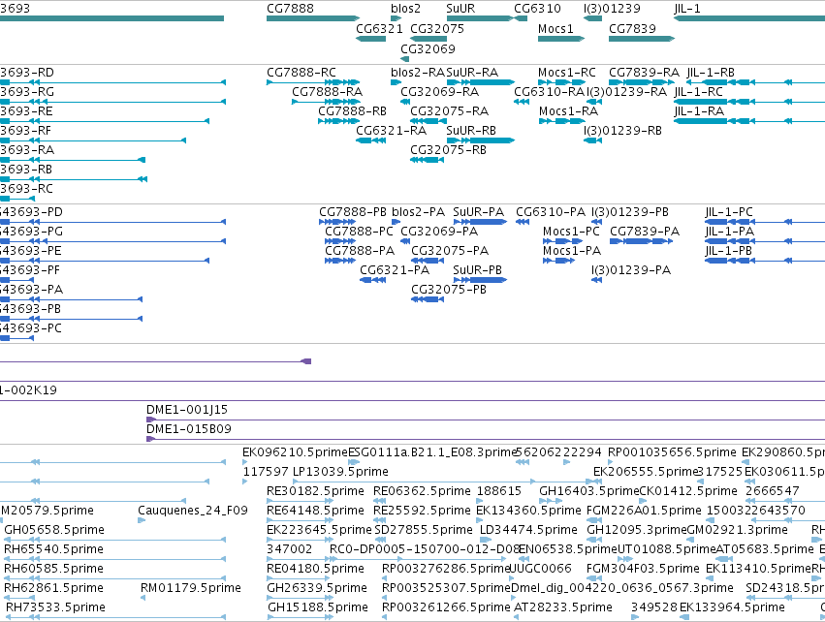Select the CG7888-RA transcript label
825x622 pixels.
328,91
